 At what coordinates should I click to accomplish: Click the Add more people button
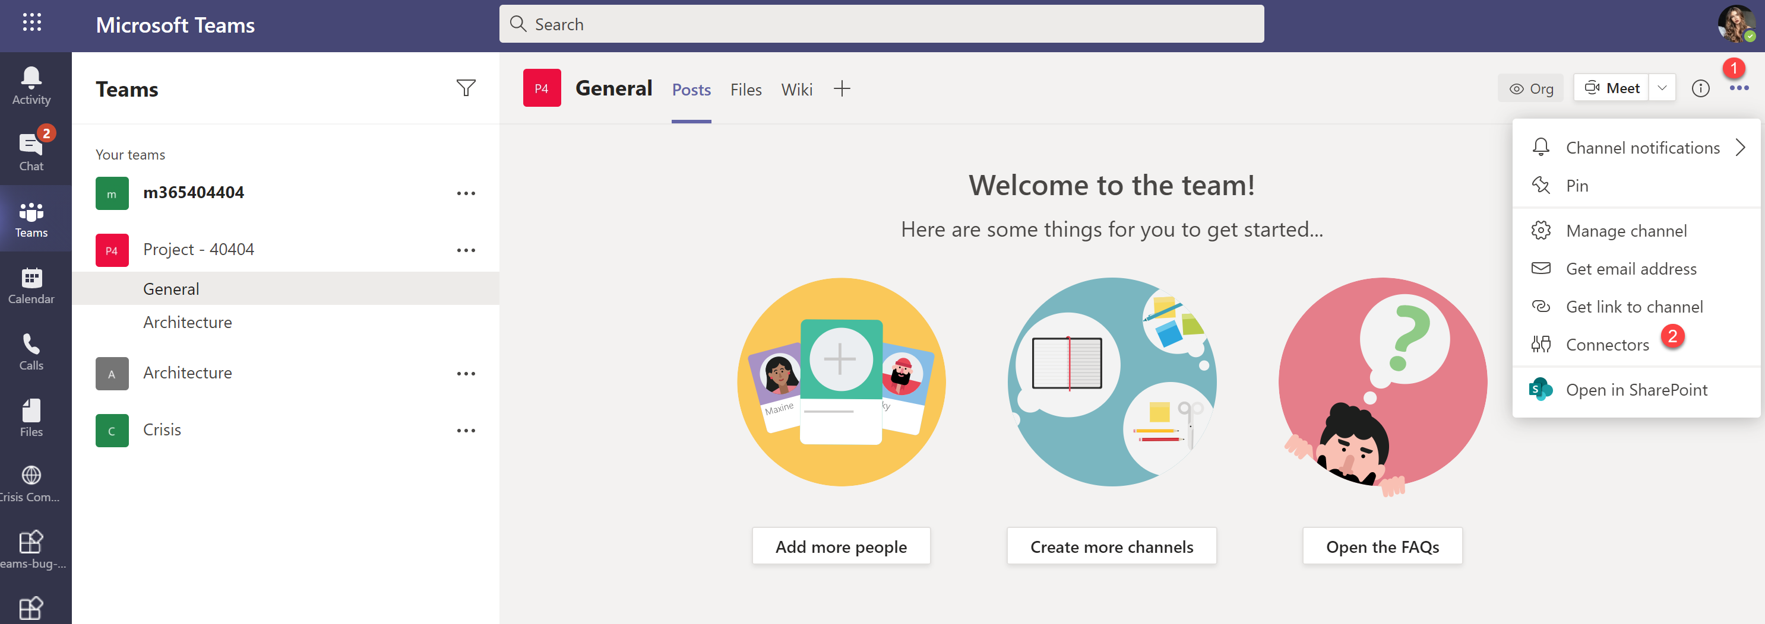[841, 545]
